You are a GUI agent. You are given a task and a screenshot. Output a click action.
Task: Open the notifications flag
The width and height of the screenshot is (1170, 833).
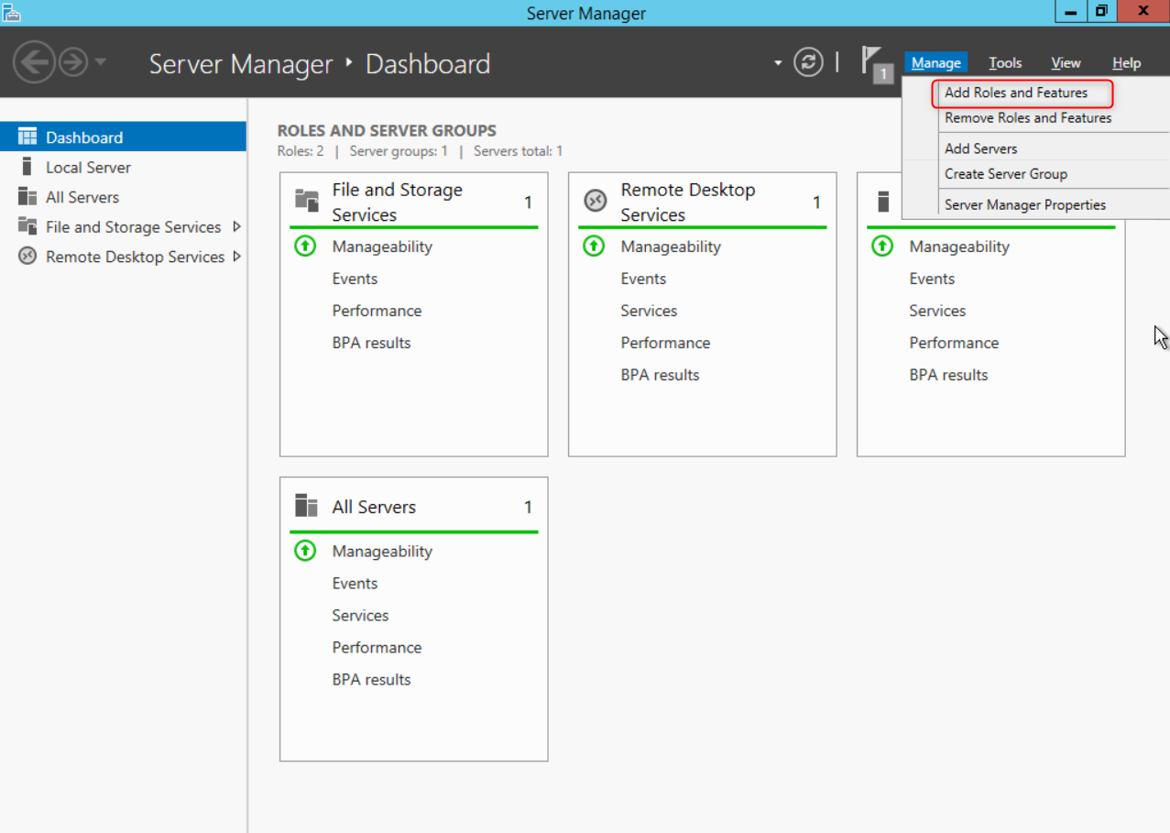(x=876, y=64)
